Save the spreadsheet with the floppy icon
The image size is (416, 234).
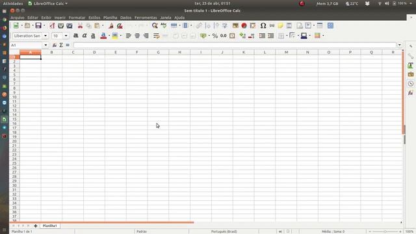coord(38,25)
